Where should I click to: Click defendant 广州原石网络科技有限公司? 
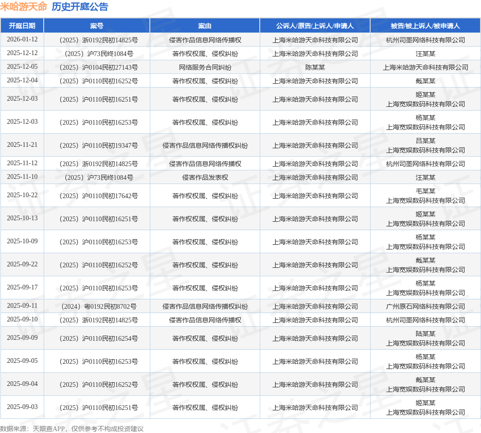[x=425, y=306]
